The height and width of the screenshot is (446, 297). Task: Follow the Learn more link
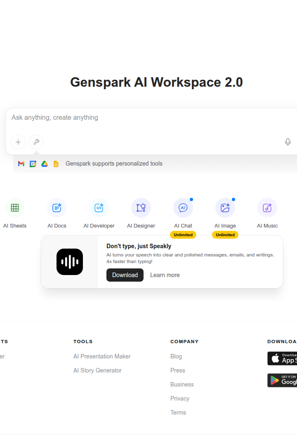(165, 275)
